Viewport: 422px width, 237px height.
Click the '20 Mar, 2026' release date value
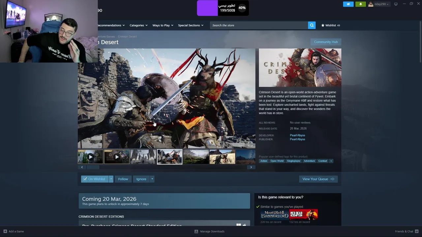tap(298, 129)
